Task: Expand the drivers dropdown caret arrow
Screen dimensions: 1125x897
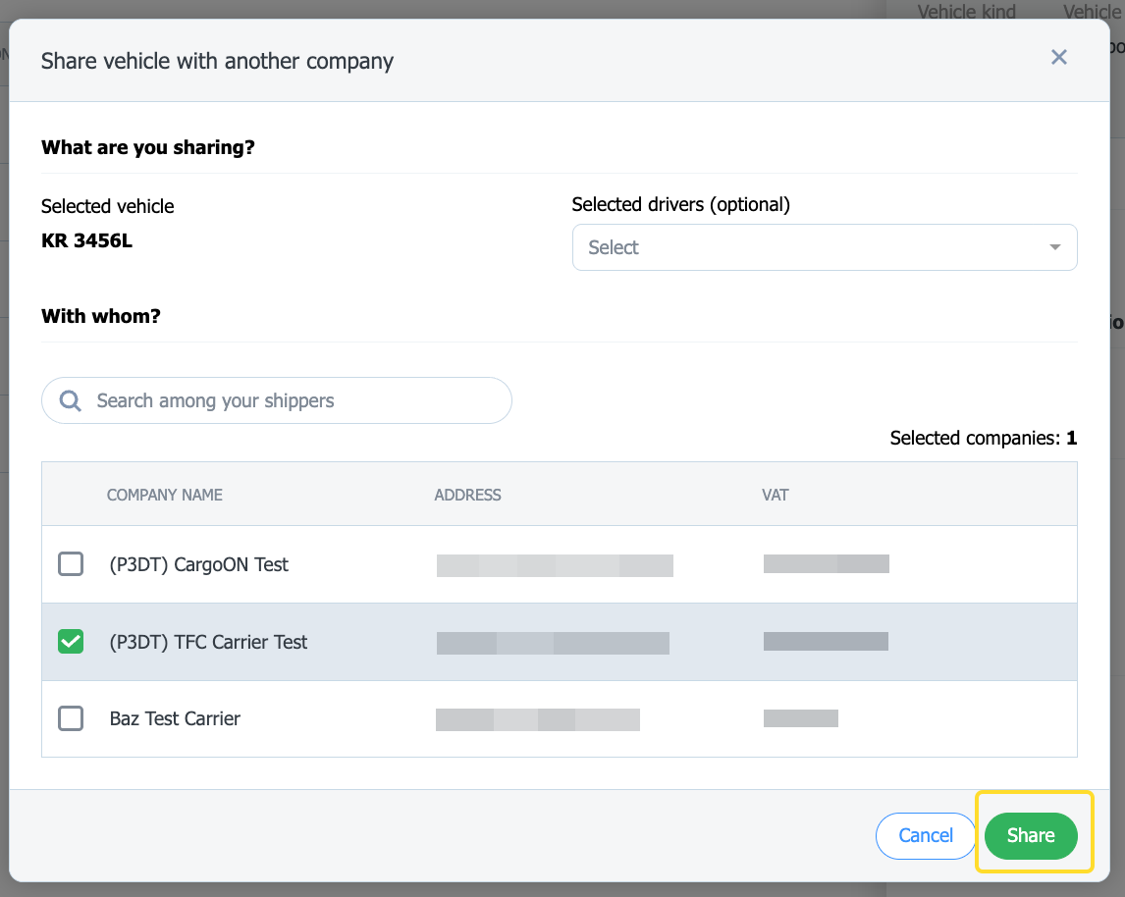Action: click(x=1055, y=247)
